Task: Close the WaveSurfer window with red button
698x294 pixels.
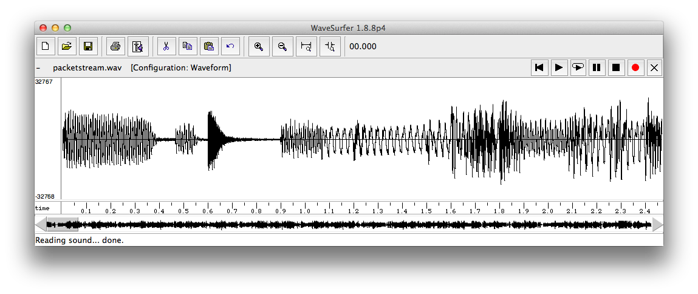Action: point(43,28)
